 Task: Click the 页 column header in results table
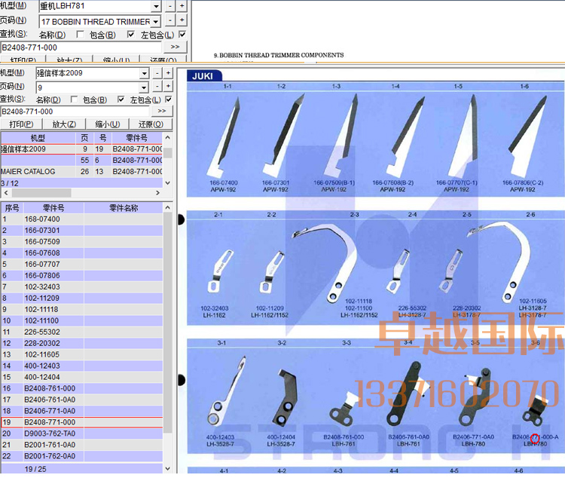[x=84, y=138]
